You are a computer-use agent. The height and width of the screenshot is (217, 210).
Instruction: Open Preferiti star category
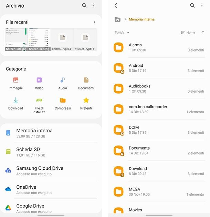86,100
